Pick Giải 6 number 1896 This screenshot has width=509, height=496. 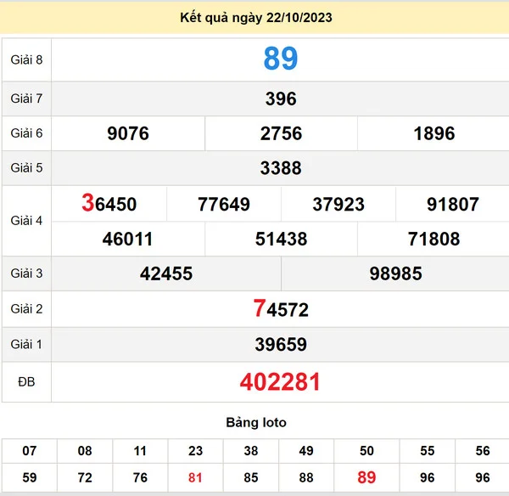pyautogui.click(x=433, y=133)
